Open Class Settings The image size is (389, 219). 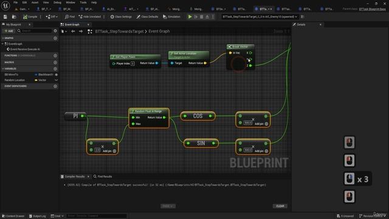[x=121, y=17]
